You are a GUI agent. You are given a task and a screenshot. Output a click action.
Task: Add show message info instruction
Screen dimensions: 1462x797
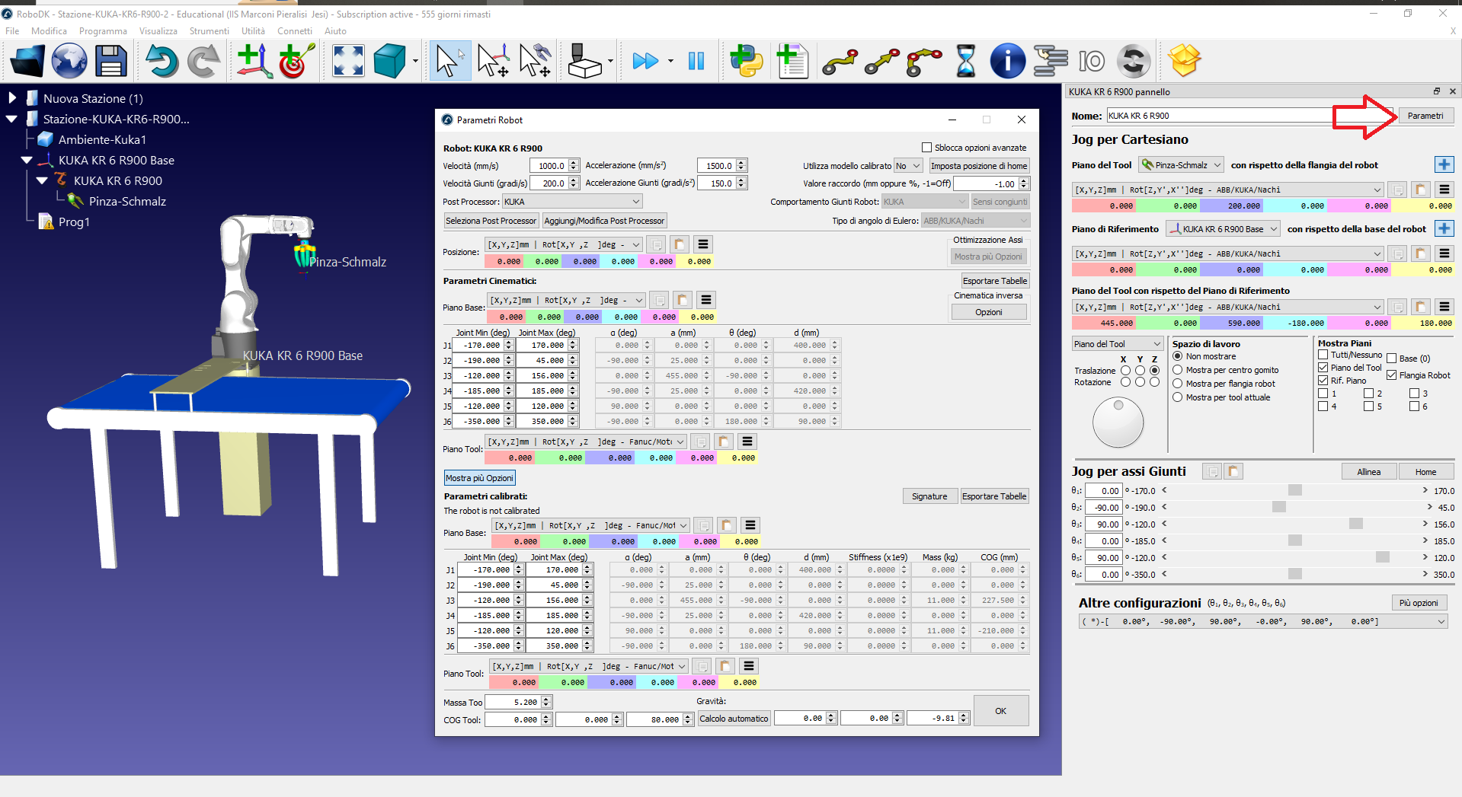pyautogui.click(x=1007, y=61)
